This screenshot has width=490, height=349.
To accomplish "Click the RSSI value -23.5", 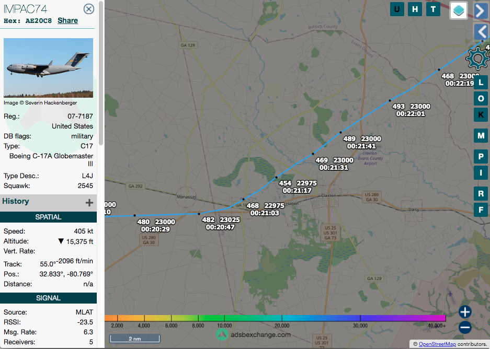I will point(85,322).
